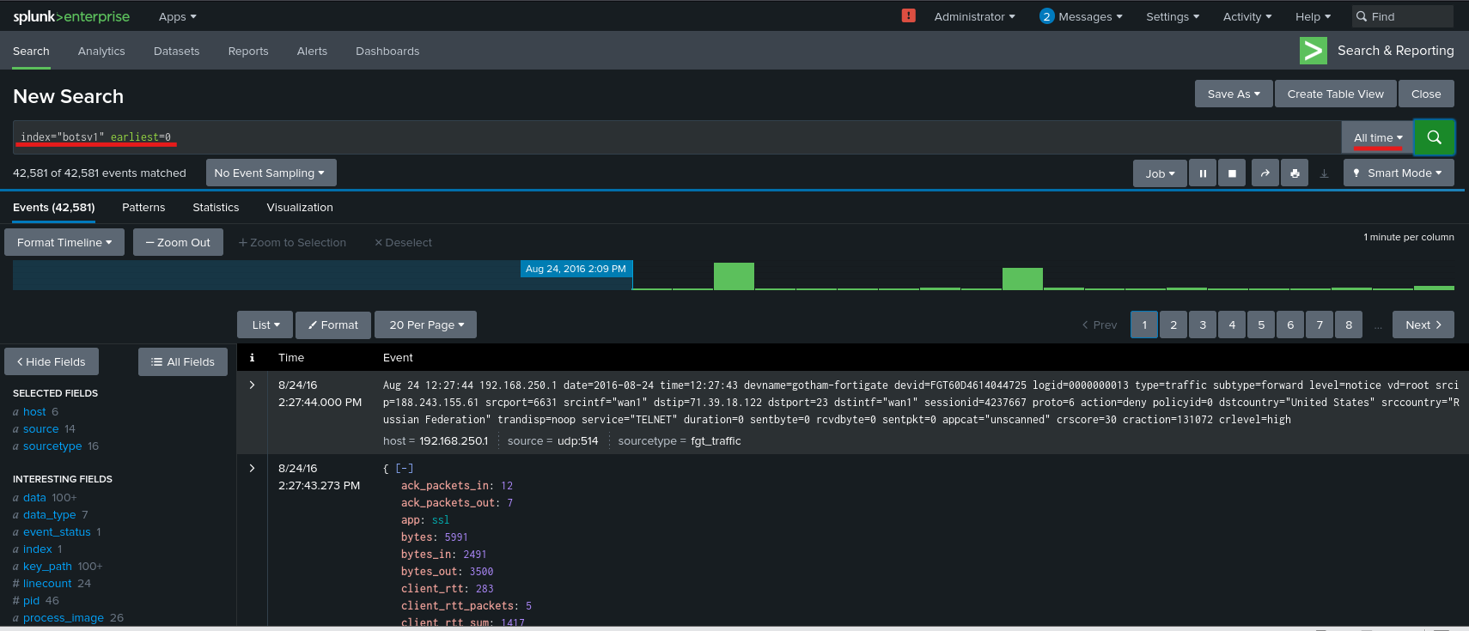Open the Help menu
The image size is (1469, 631).
click(x=1313, y=16)
